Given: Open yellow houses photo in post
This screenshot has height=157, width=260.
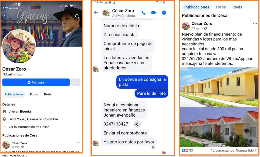Looking at the screenshot, I should click(219, 87).
